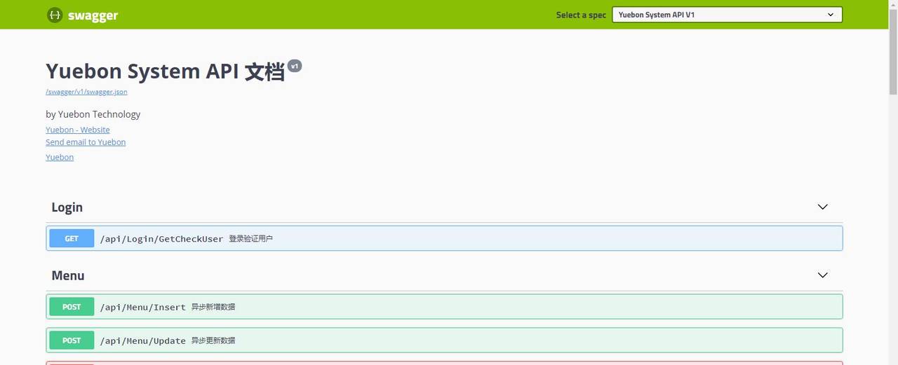Expand the /api/Menu/Insert endpoint path
Screen dimensions: 898x365
(142, 307)
